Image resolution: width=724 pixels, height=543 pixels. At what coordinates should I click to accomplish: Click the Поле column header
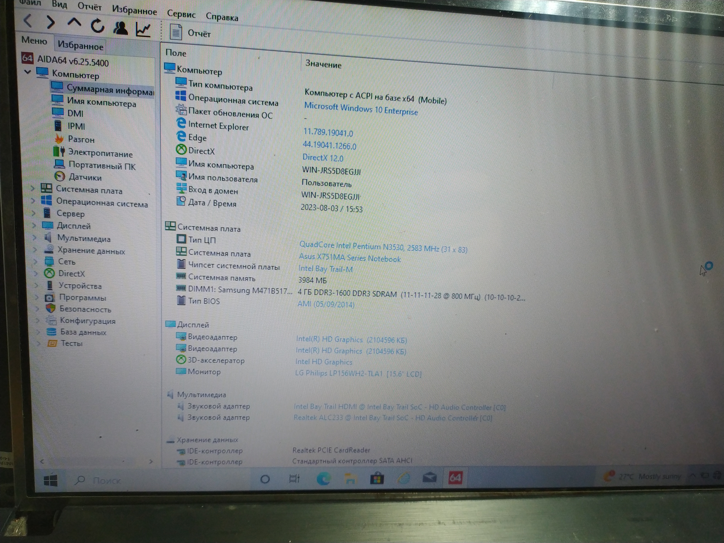pos(176,53)
